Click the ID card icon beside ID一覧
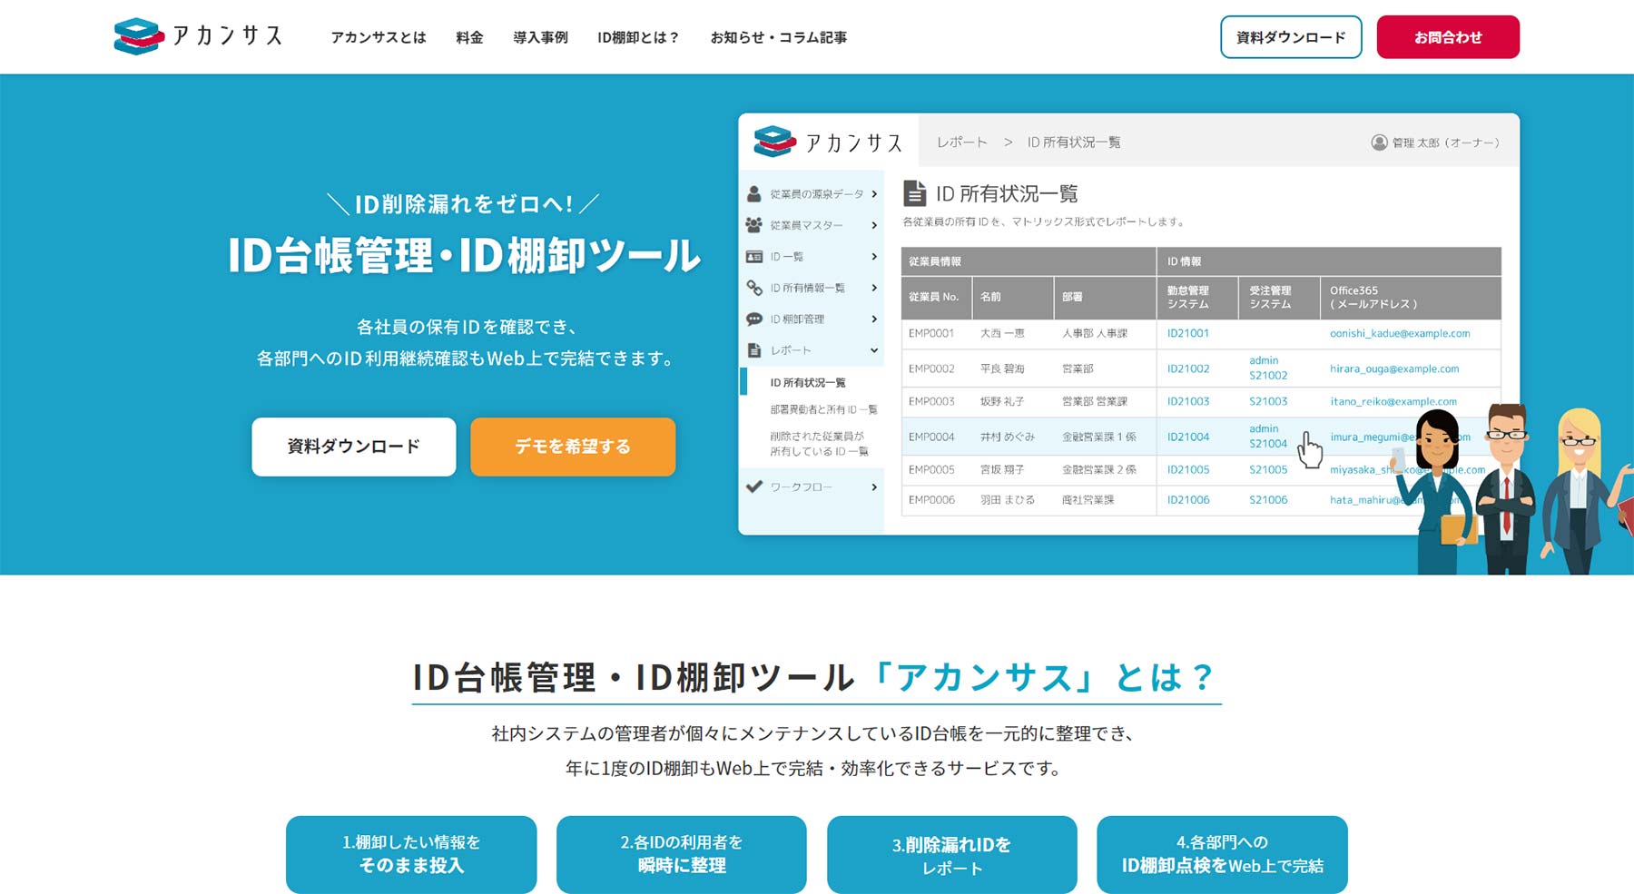This screenshot has width=1634, height=894. [x=753, y=257]
